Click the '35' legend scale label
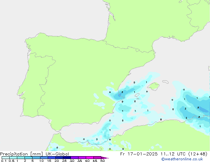This screenshot has height=162, width=210. coord(79,161)
